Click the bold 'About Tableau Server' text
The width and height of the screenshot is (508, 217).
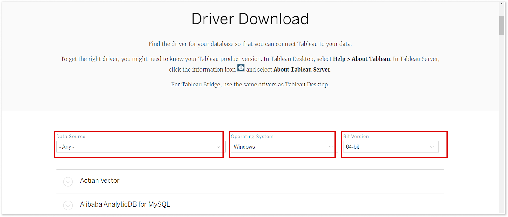[302, 70]
